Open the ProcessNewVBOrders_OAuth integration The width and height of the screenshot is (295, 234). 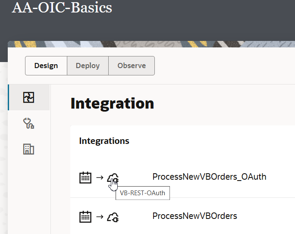click(x=209, y=177)
